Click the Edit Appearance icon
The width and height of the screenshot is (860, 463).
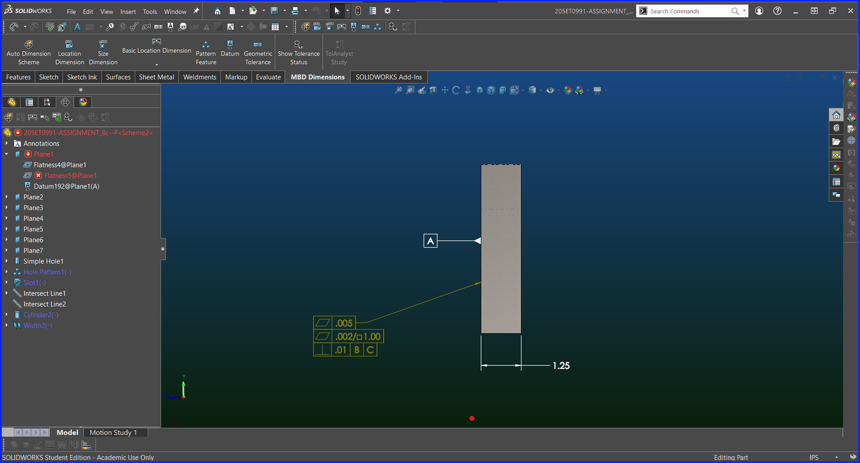point(568,90)
